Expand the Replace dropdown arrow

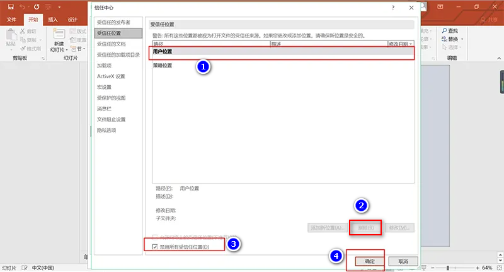coord(464,39)
